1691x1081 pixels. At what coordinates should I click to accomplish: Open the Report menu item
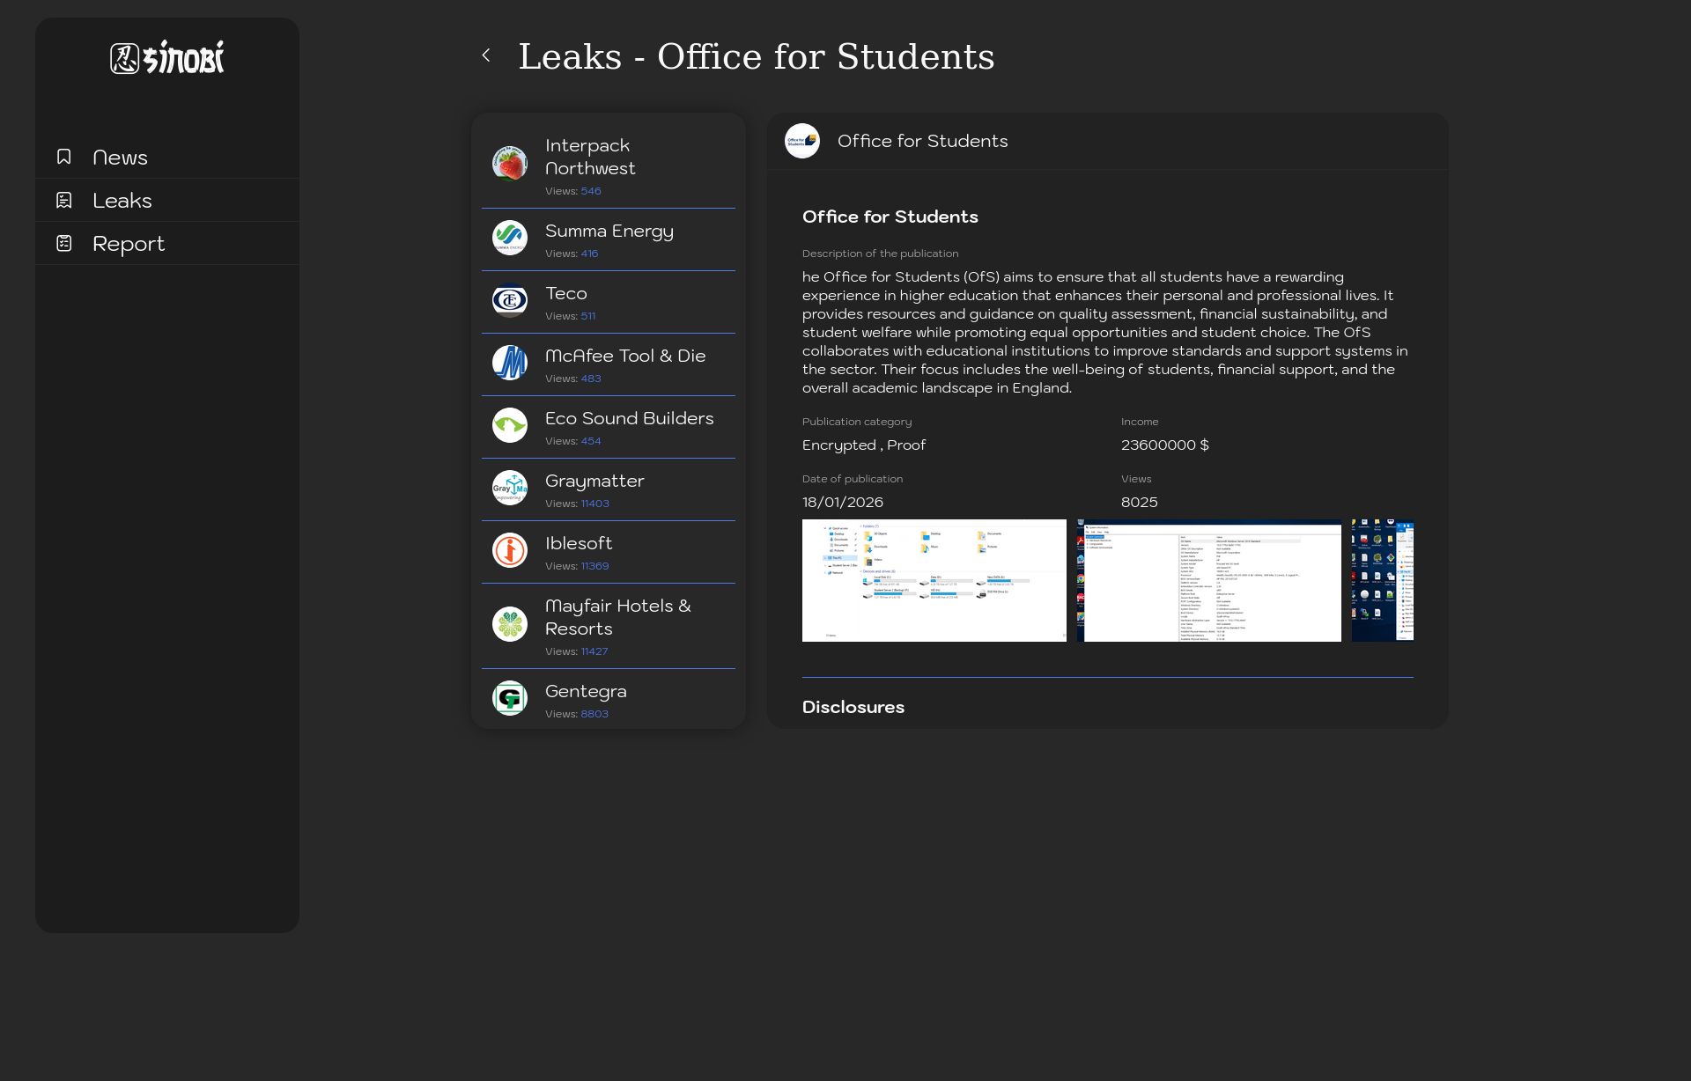[x=129, y=244]
